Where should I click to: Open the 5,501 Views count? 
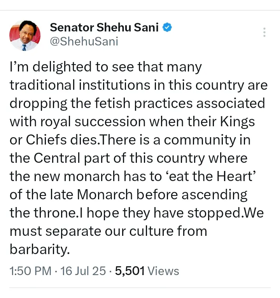coord(147,271)
